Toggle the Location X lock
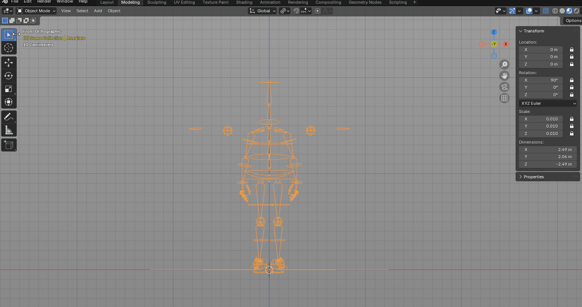582x307 pixels. pyautogui.click(x=572, y=50)
